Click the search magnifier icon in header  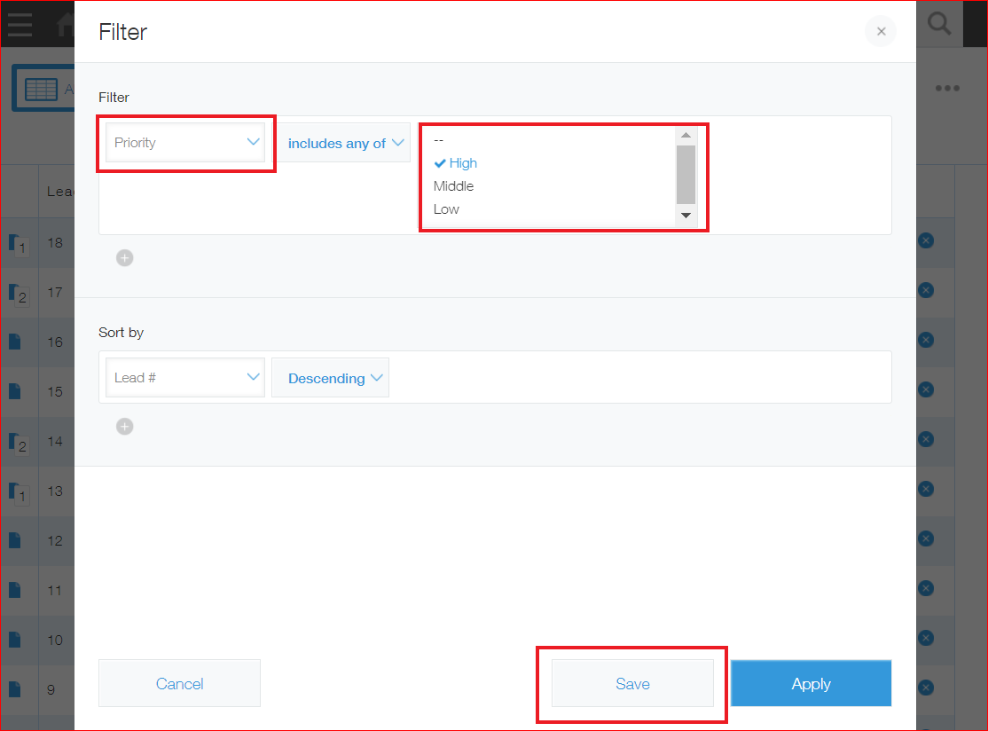(x=939, y=24)
